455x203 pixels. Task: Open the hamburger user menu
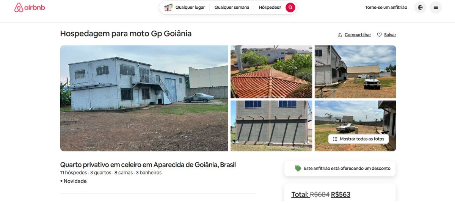tap(436, 7)
